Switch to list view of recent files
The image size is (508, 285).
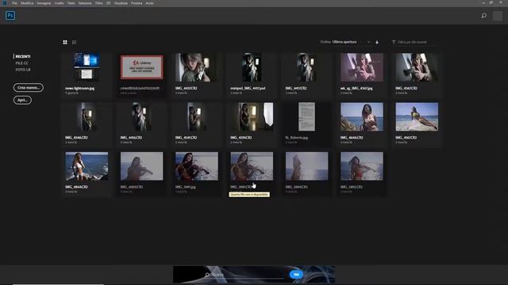(74, 42)
